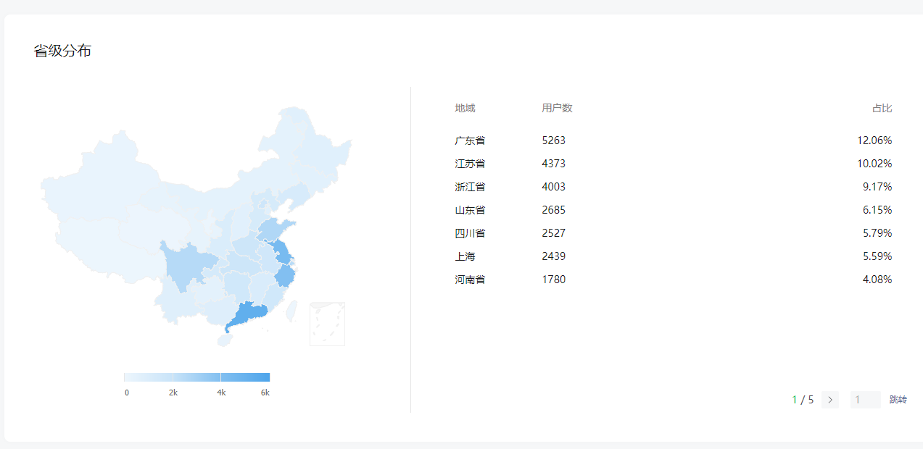Click user count 2439
This screenshot has width=923, height=449.
[553, 256]
